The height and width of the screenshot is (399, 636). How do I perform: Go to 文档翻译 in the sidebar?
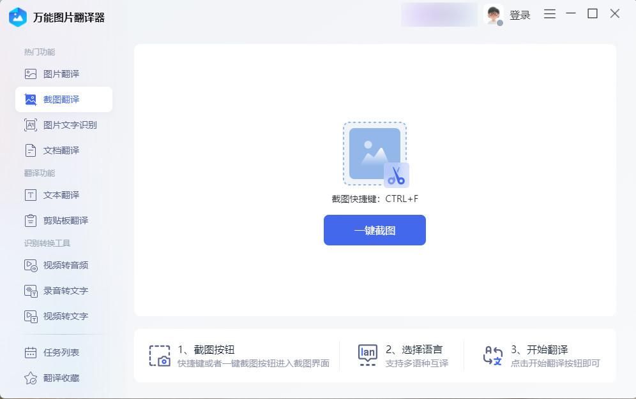pos(64,150)
